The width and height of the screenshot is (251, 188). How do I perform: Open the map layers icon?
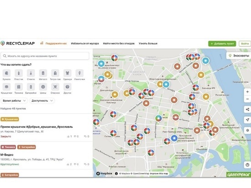point(247,130)
